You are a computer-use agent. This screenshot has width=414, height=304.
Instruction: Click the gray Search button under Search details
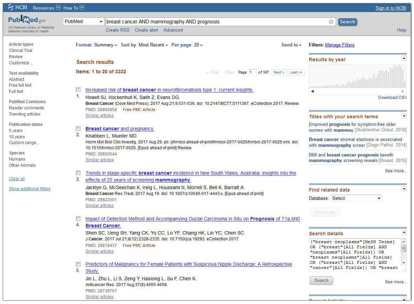(x=321, y=280)
